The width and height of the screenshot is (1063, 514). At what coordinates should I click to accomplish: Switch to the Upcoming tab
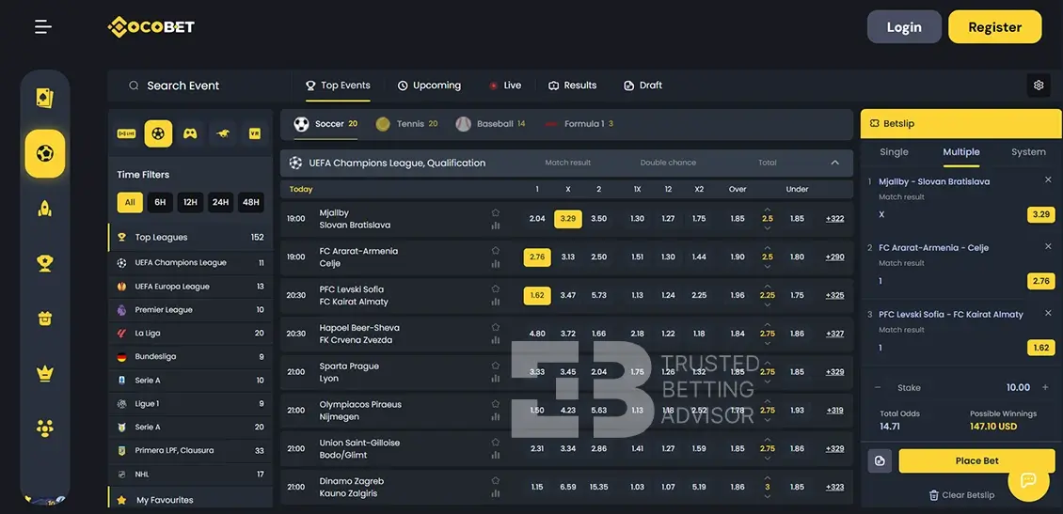429,86
